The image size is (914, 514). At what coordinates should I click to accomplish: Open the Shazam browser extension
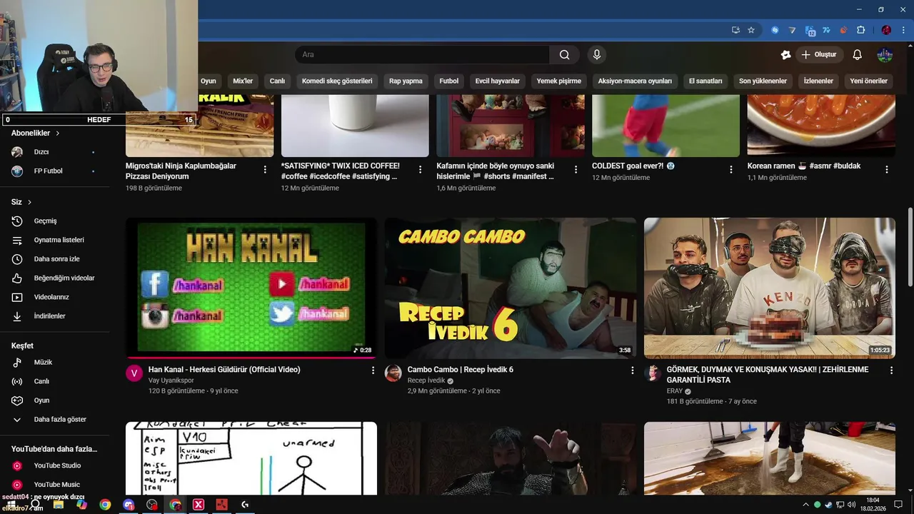click(775, 30)
